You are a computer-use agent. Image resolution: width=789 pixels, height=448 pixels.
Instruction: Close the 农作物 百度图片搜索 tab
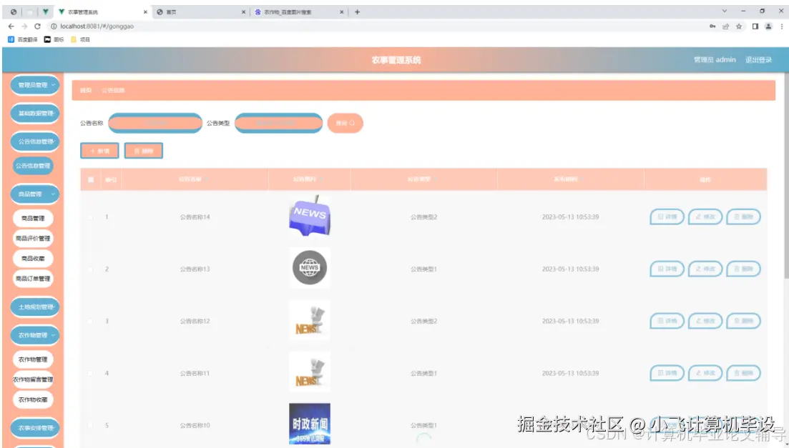point(342,11)
